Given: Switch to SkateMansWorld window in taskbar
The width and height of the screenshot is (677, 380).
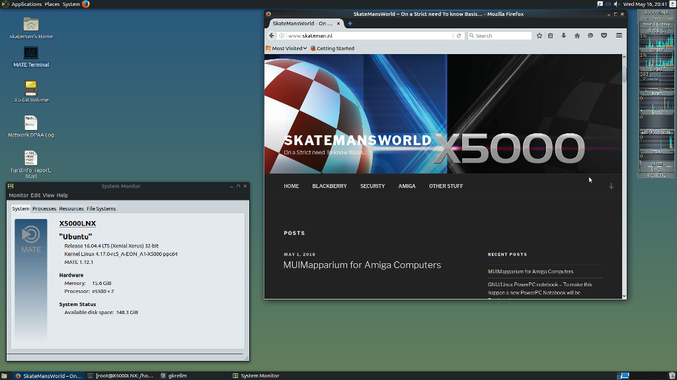Looking at the screenshot, I should 48,375.
